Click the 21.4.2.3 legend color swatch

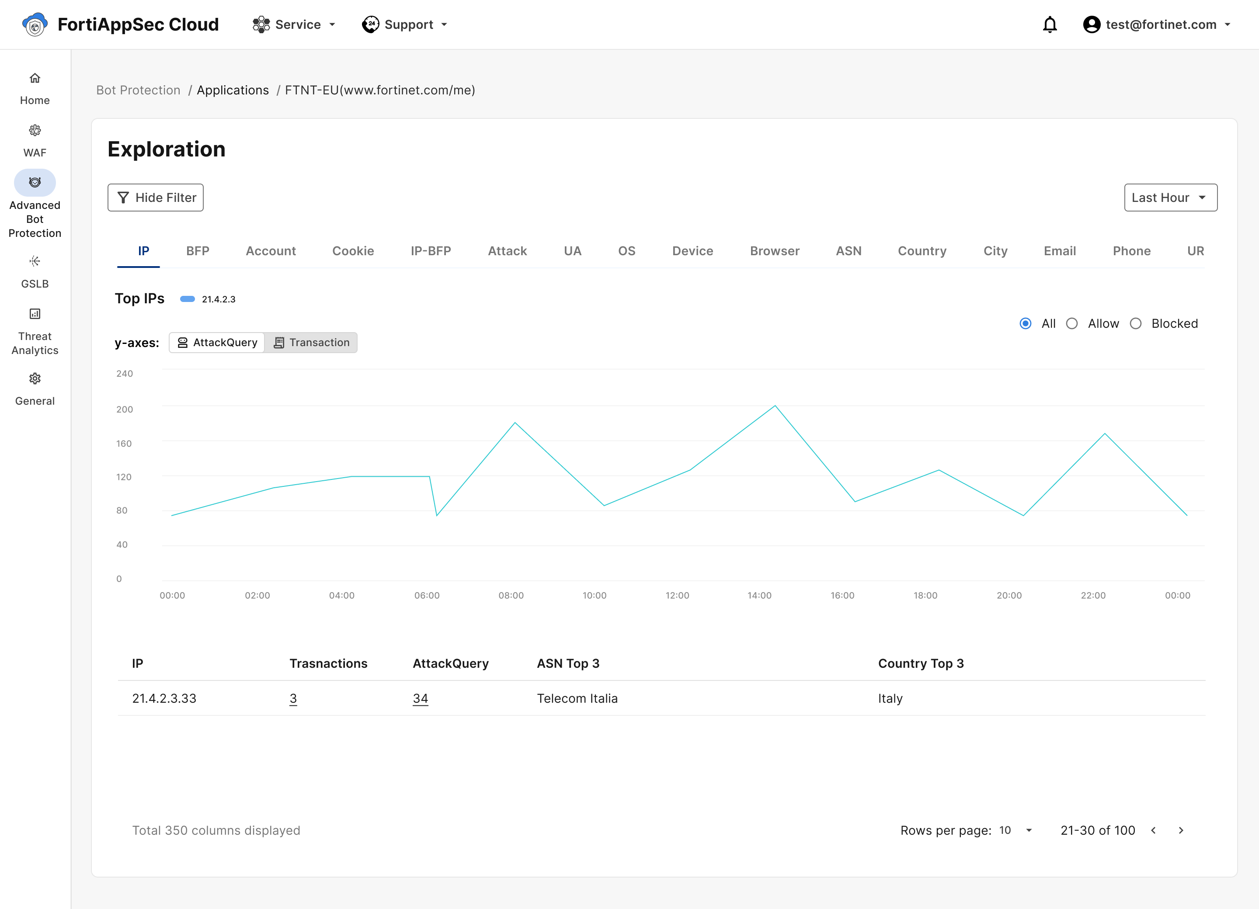tap(188, 299)
